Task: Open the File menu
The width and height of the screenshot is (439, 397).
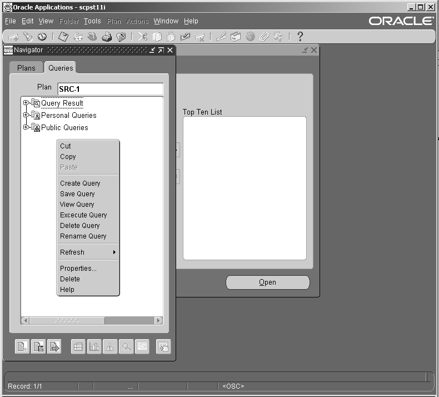Action: (x=11, y=21)
